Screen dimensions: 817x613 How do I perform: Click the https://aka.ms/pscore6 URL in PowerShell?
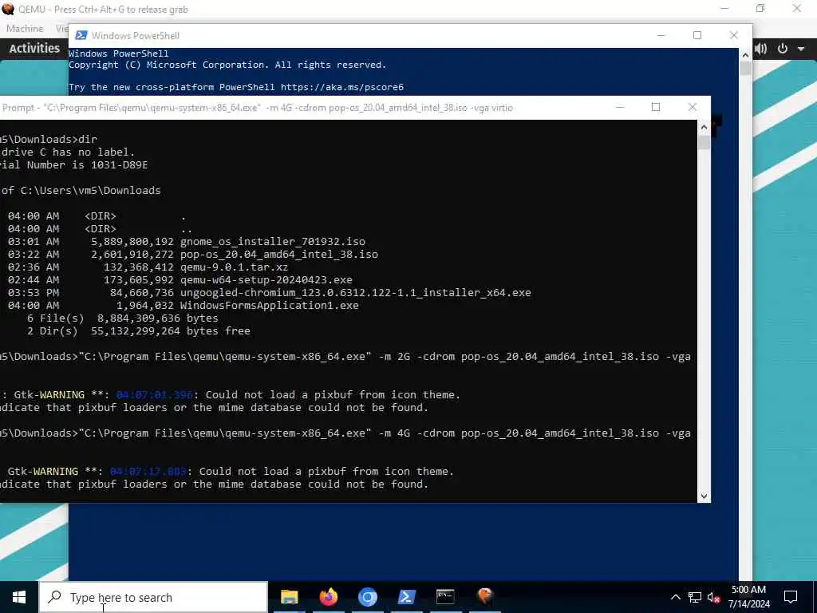342,87
